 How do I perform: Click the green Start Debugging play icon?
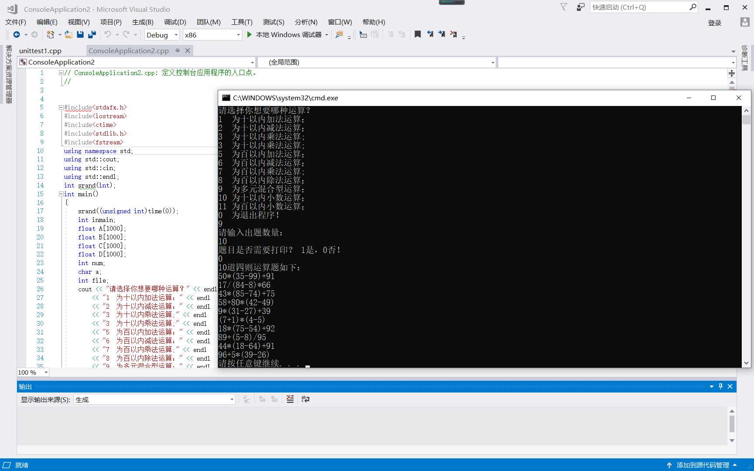tap(249, 34)
